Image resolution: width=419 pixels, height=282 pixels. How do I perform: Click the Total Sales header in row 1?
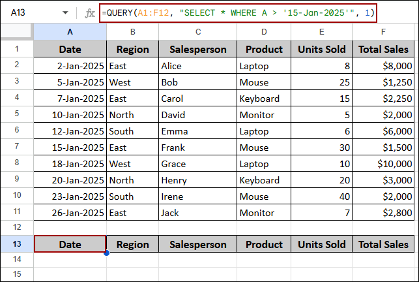[x=383, y=49]
